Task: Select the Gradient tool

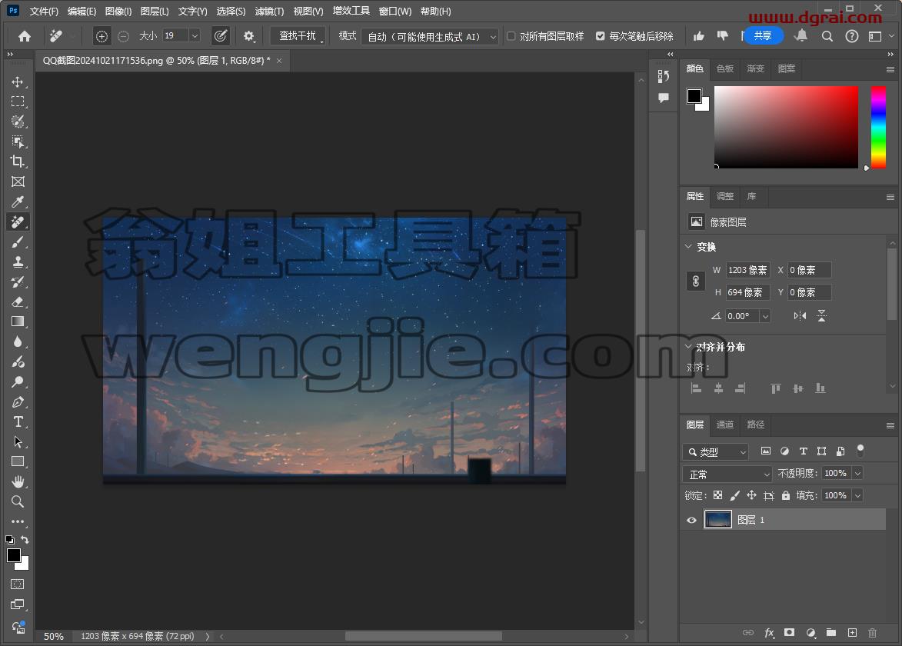Action: point(17,321)
